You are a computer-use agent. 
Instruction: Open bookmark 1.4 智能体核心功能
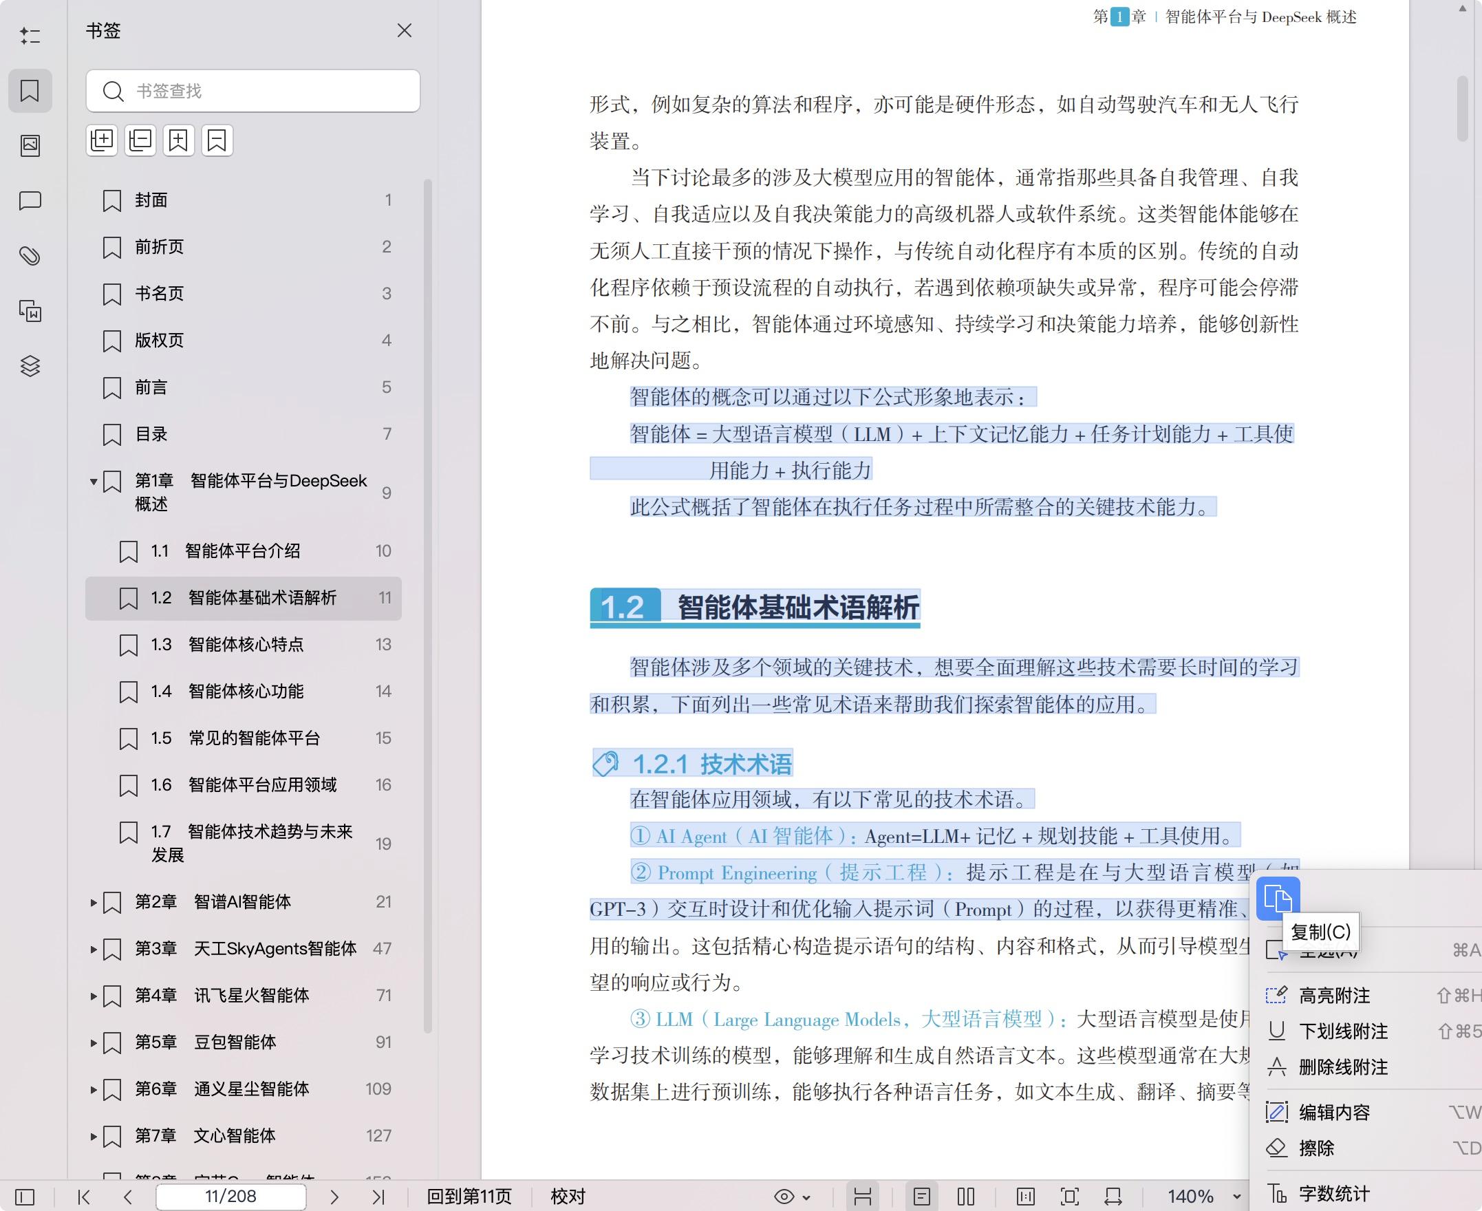pyautogui.click(x=244, y=692)
